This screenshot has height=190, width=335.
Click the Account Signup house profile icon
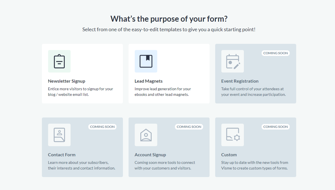coord(146,135)
